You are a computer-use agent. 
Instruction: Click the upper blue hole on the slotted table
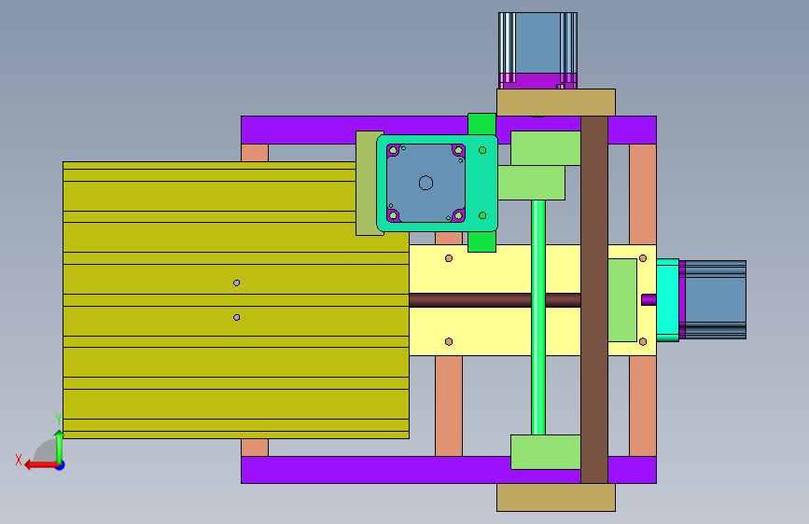tap(236, 283)
